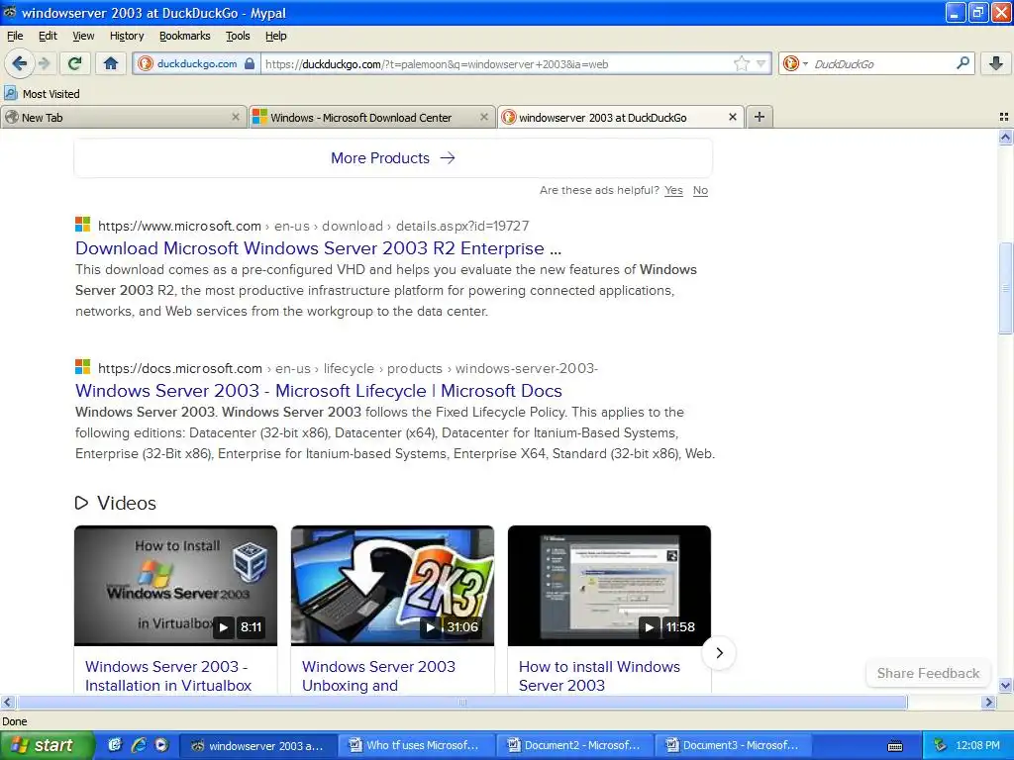Open the URL history dropdown arrow

pyautogui.click(x=761, y=63)
